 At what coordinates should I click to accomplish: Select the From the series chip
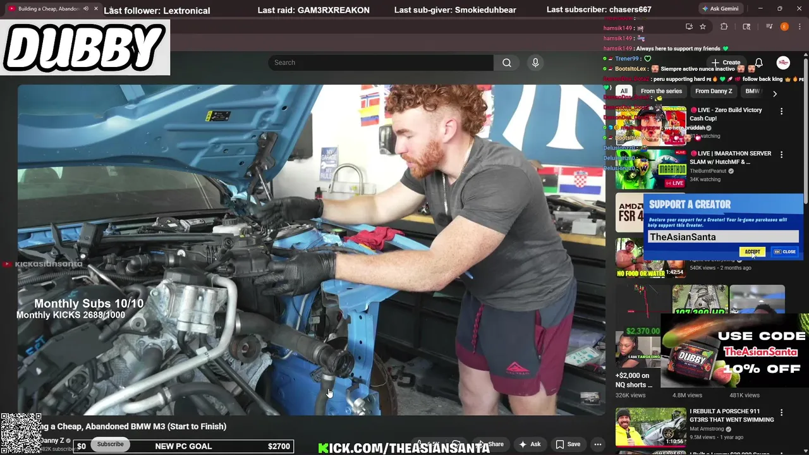point(661,91)
